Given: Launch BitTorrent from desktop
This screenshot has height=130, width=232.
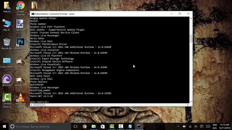Looking at the screenshot, I should click(x=7, y=80).
